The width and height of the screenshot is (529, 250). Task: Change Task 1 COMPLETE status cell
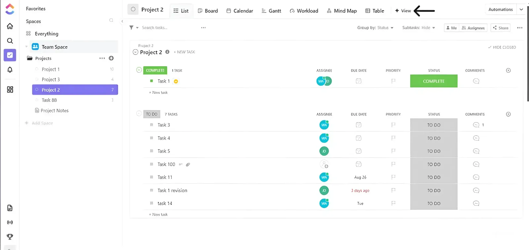(x=434, y=81)
